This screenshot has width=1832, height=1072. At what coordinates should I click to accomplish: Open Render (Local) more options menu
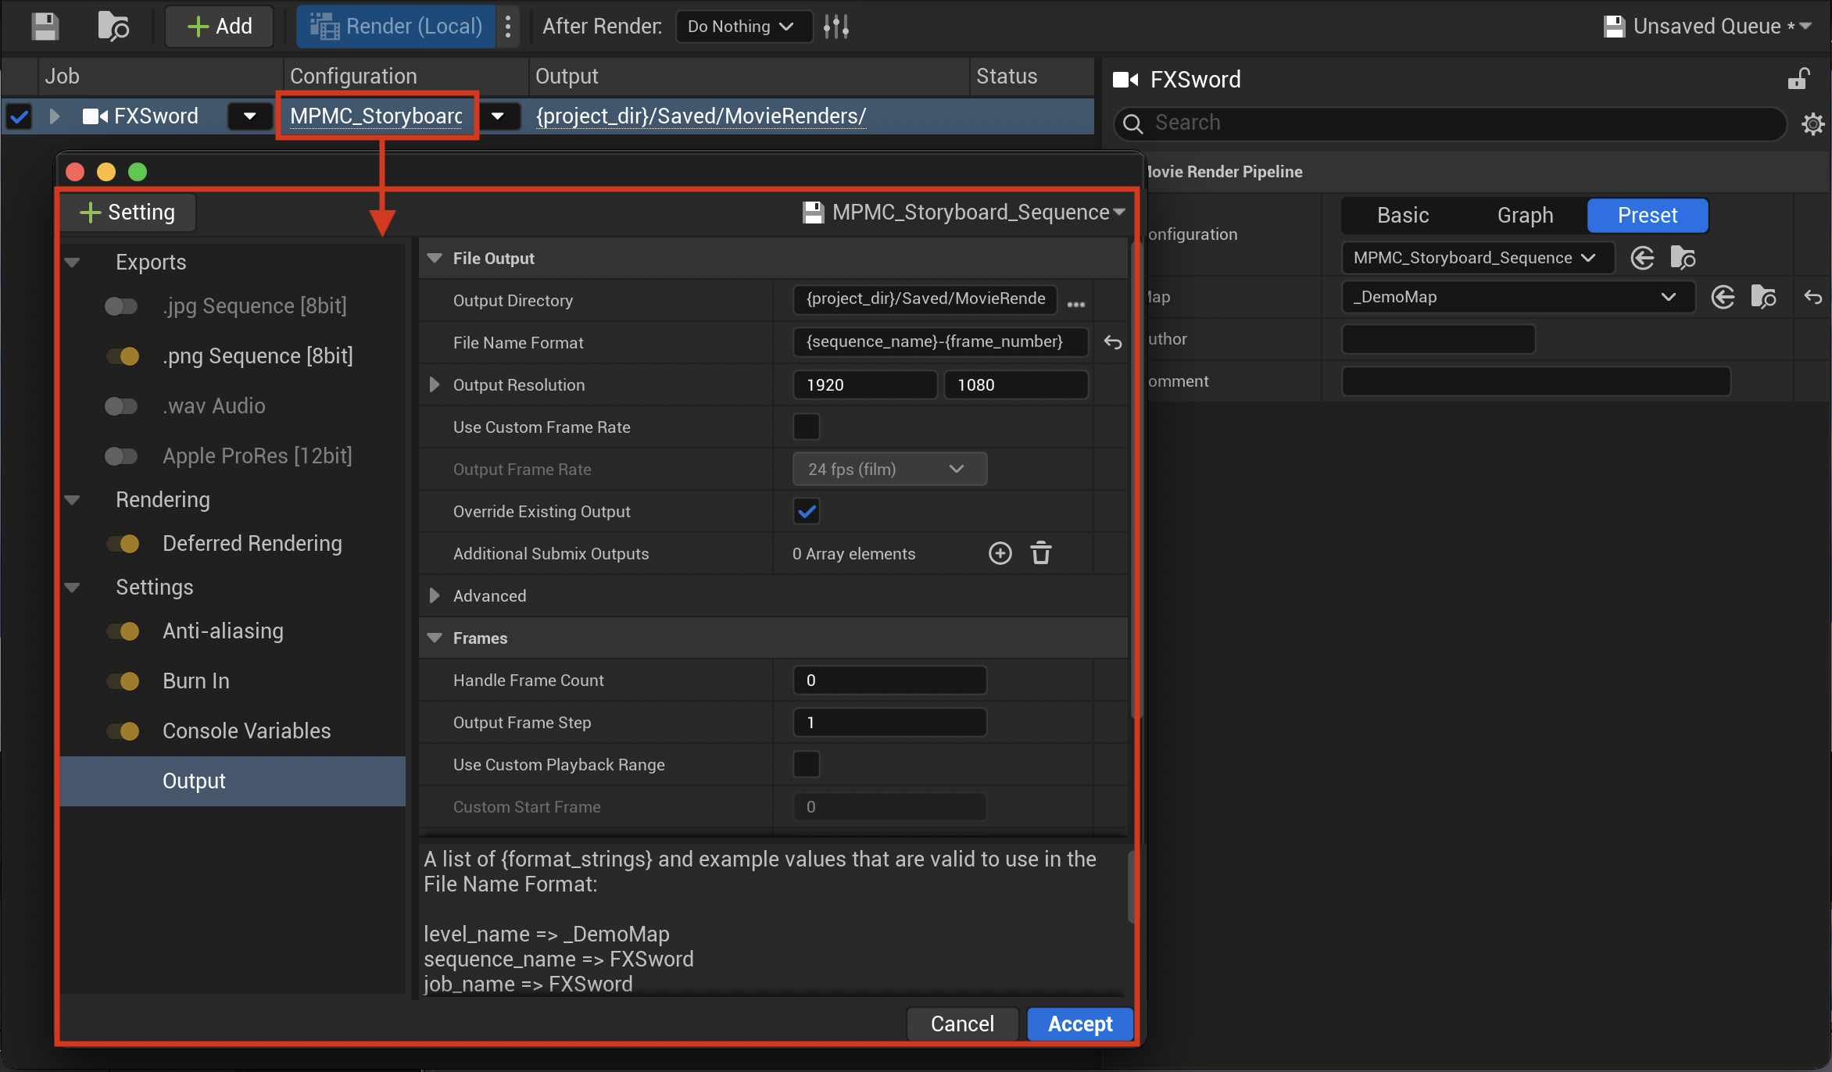tap(508, 27)
